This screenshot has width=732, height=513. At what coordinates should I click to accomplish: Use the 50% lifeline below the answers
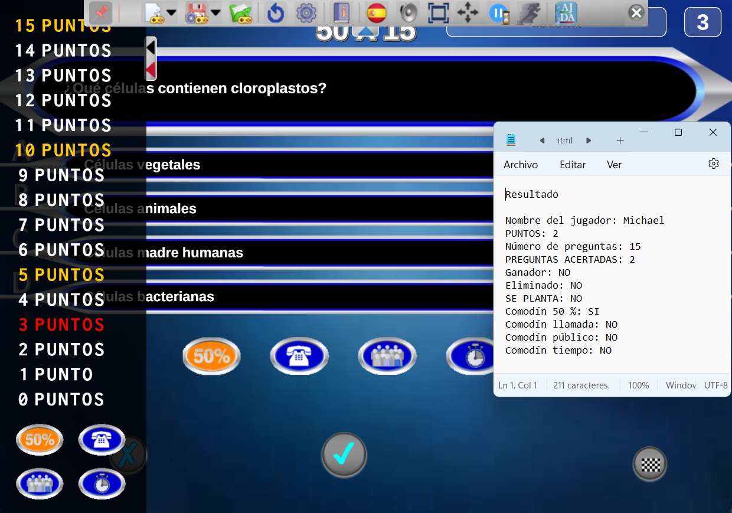click(211, 356)
